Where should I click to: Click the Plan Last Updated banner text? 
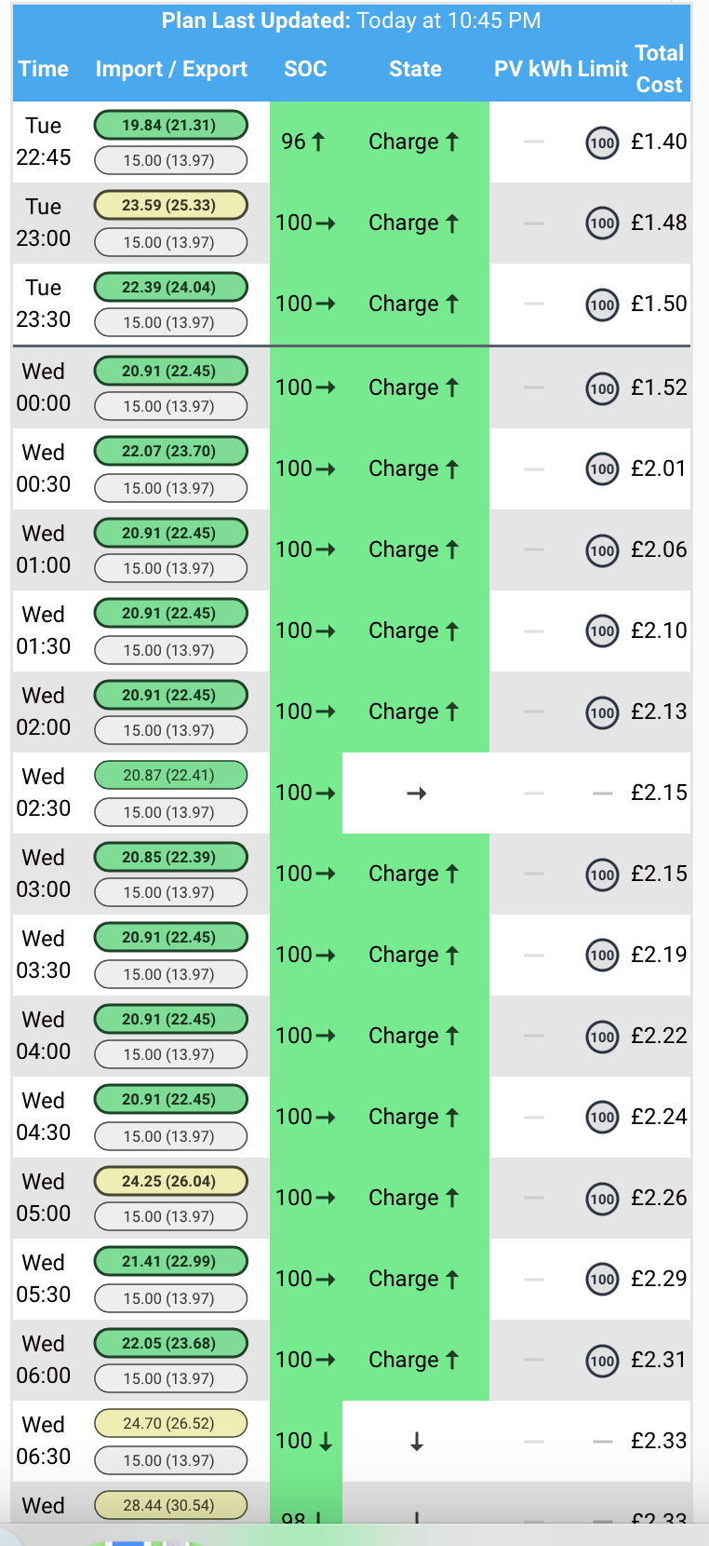tap(352, 20)
